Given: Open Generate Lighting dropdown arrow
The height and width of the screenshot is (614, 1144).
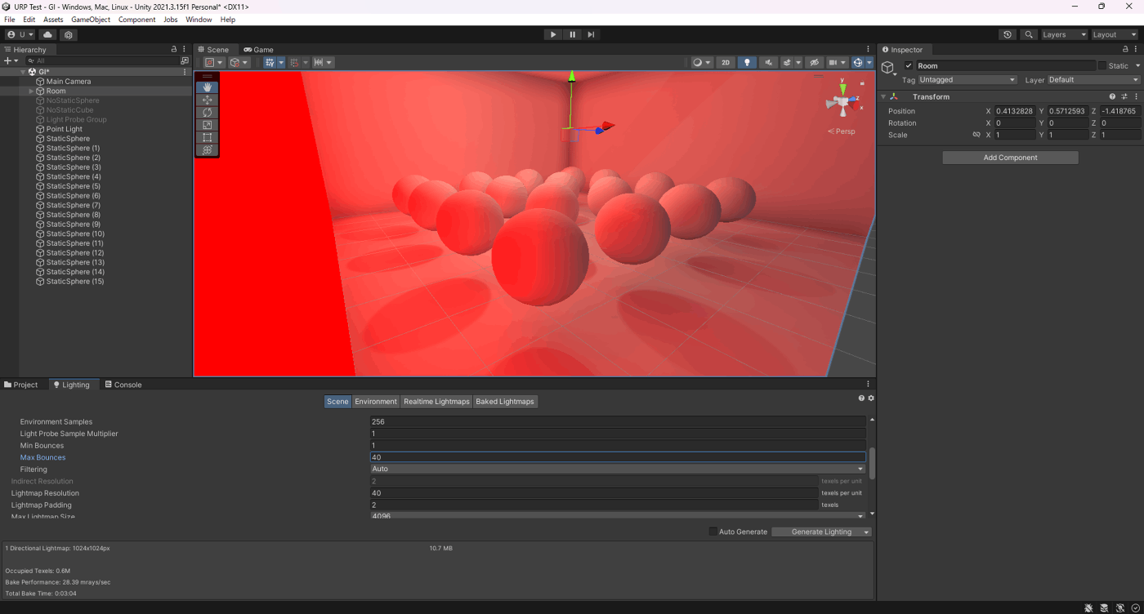Looking at the screenshot, I should click(866, 532).
